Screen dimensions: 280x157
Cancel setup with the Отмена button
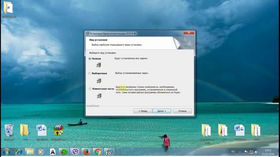(x=182, y=111)
